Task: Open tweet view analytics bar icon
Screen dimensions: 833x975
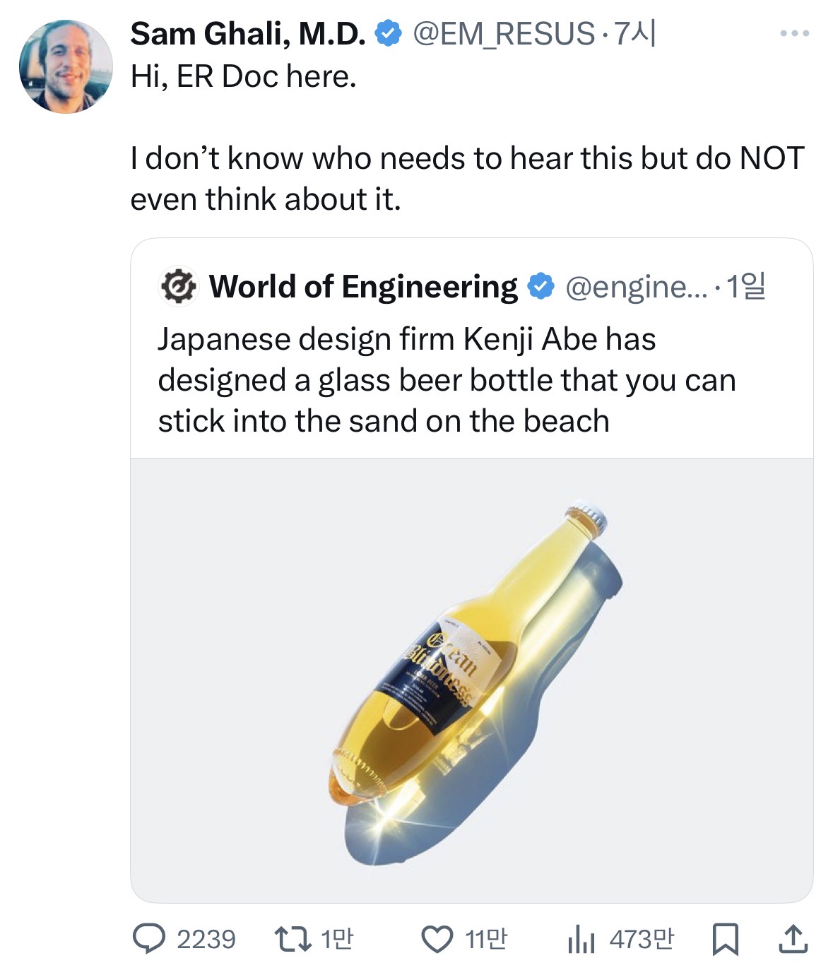Action: 581,938
